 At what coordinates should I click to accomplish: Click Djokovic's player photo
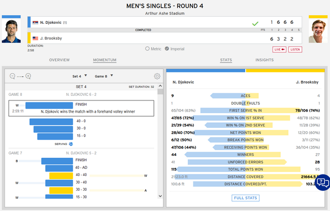[11, 31]
